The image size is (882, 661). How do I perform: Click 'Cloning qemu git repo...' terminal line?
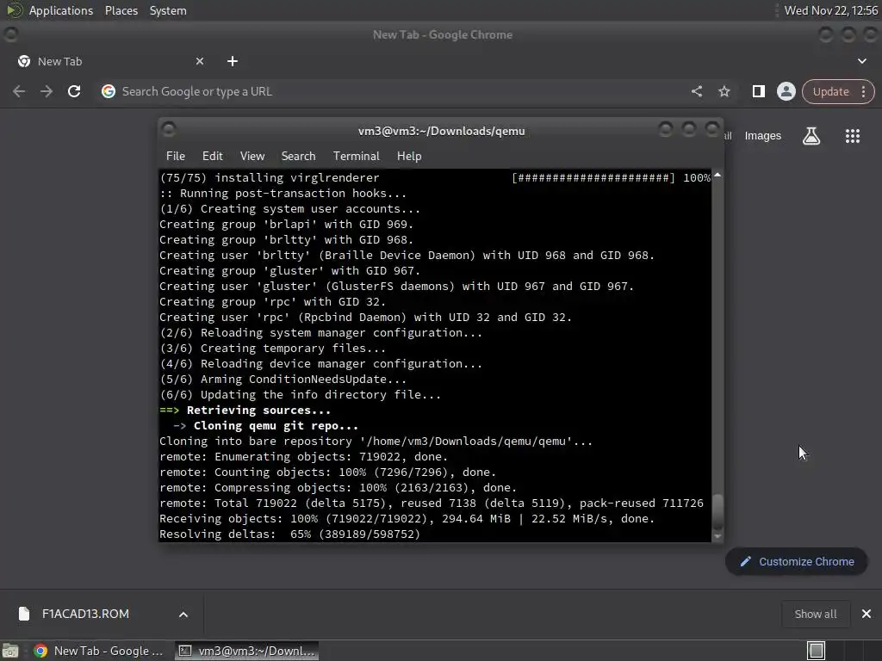click(276, 425)
